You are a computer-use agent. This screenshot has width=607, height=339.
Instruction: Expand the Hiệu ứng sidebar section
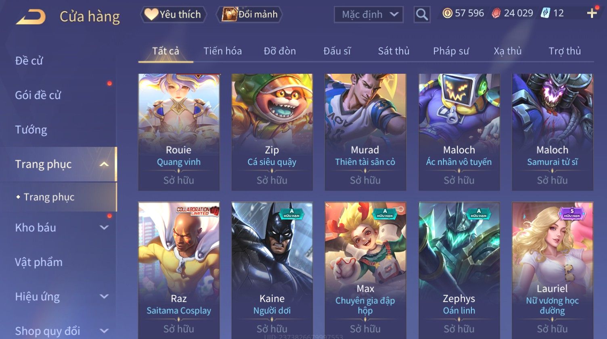pos(104,296)
